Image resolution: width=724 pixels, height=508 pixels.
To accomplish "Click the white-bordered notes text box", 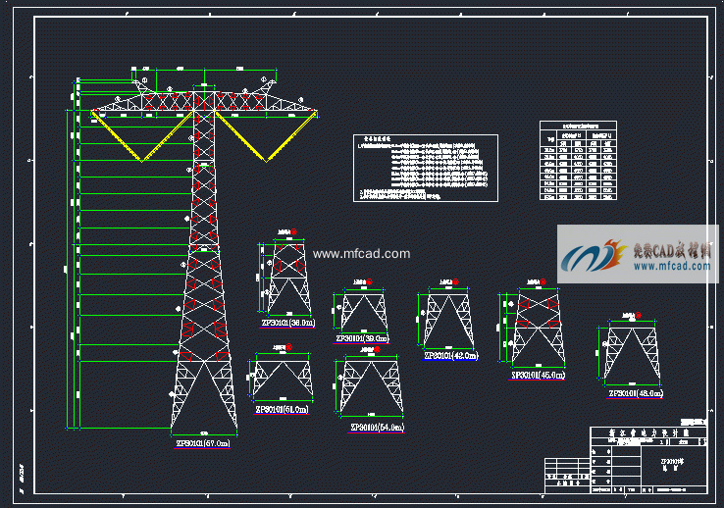I will (x=426, y=168).
